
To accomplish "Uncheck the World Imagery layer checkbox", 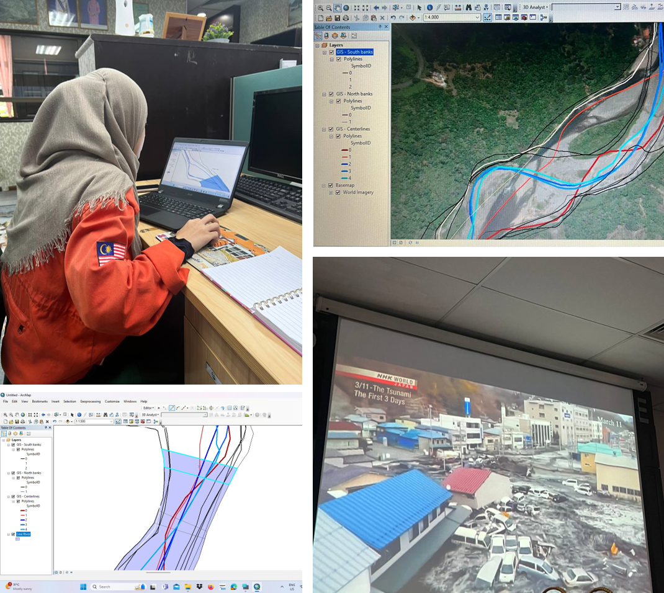I will (x=338, y=192).
